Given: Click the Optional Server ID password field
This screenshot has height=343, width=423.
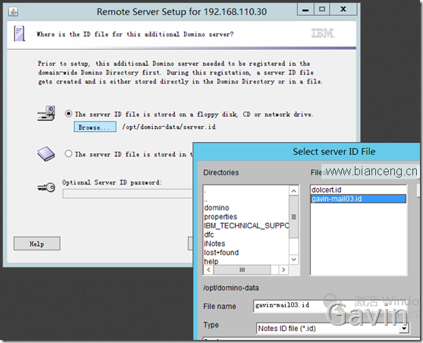Looking at the screenshot, I should 128,194.
